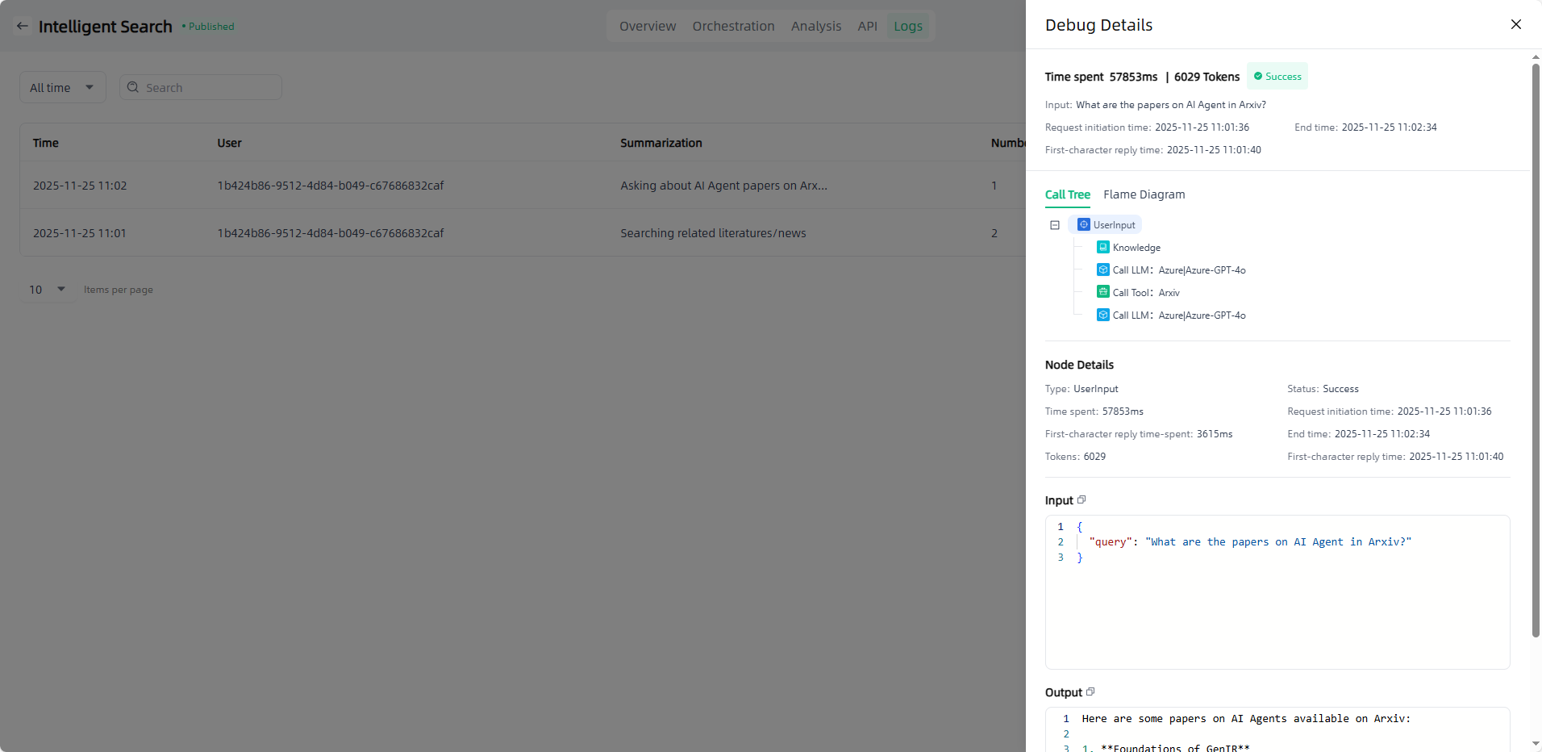Click the Debug Details vertical scrollbar

(1536, 347)
